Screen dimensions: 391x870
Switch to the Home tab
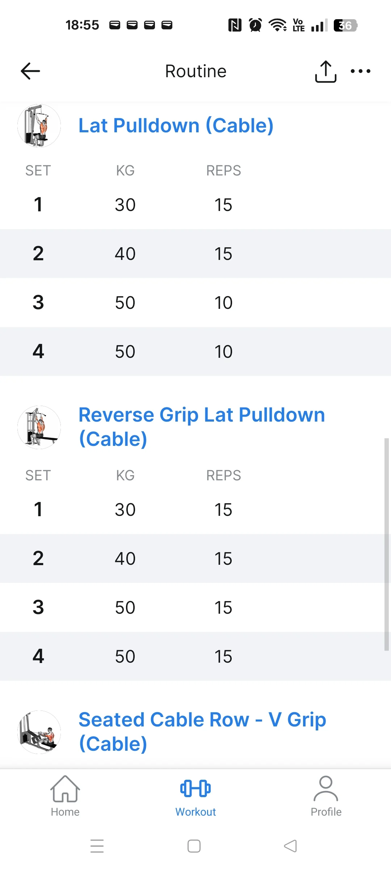click(x=65, y=796)
